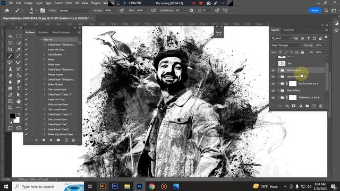This screenshot has width=340, height=191.
Task: Click Windows taskbar search box
Action: pos(48,186)
